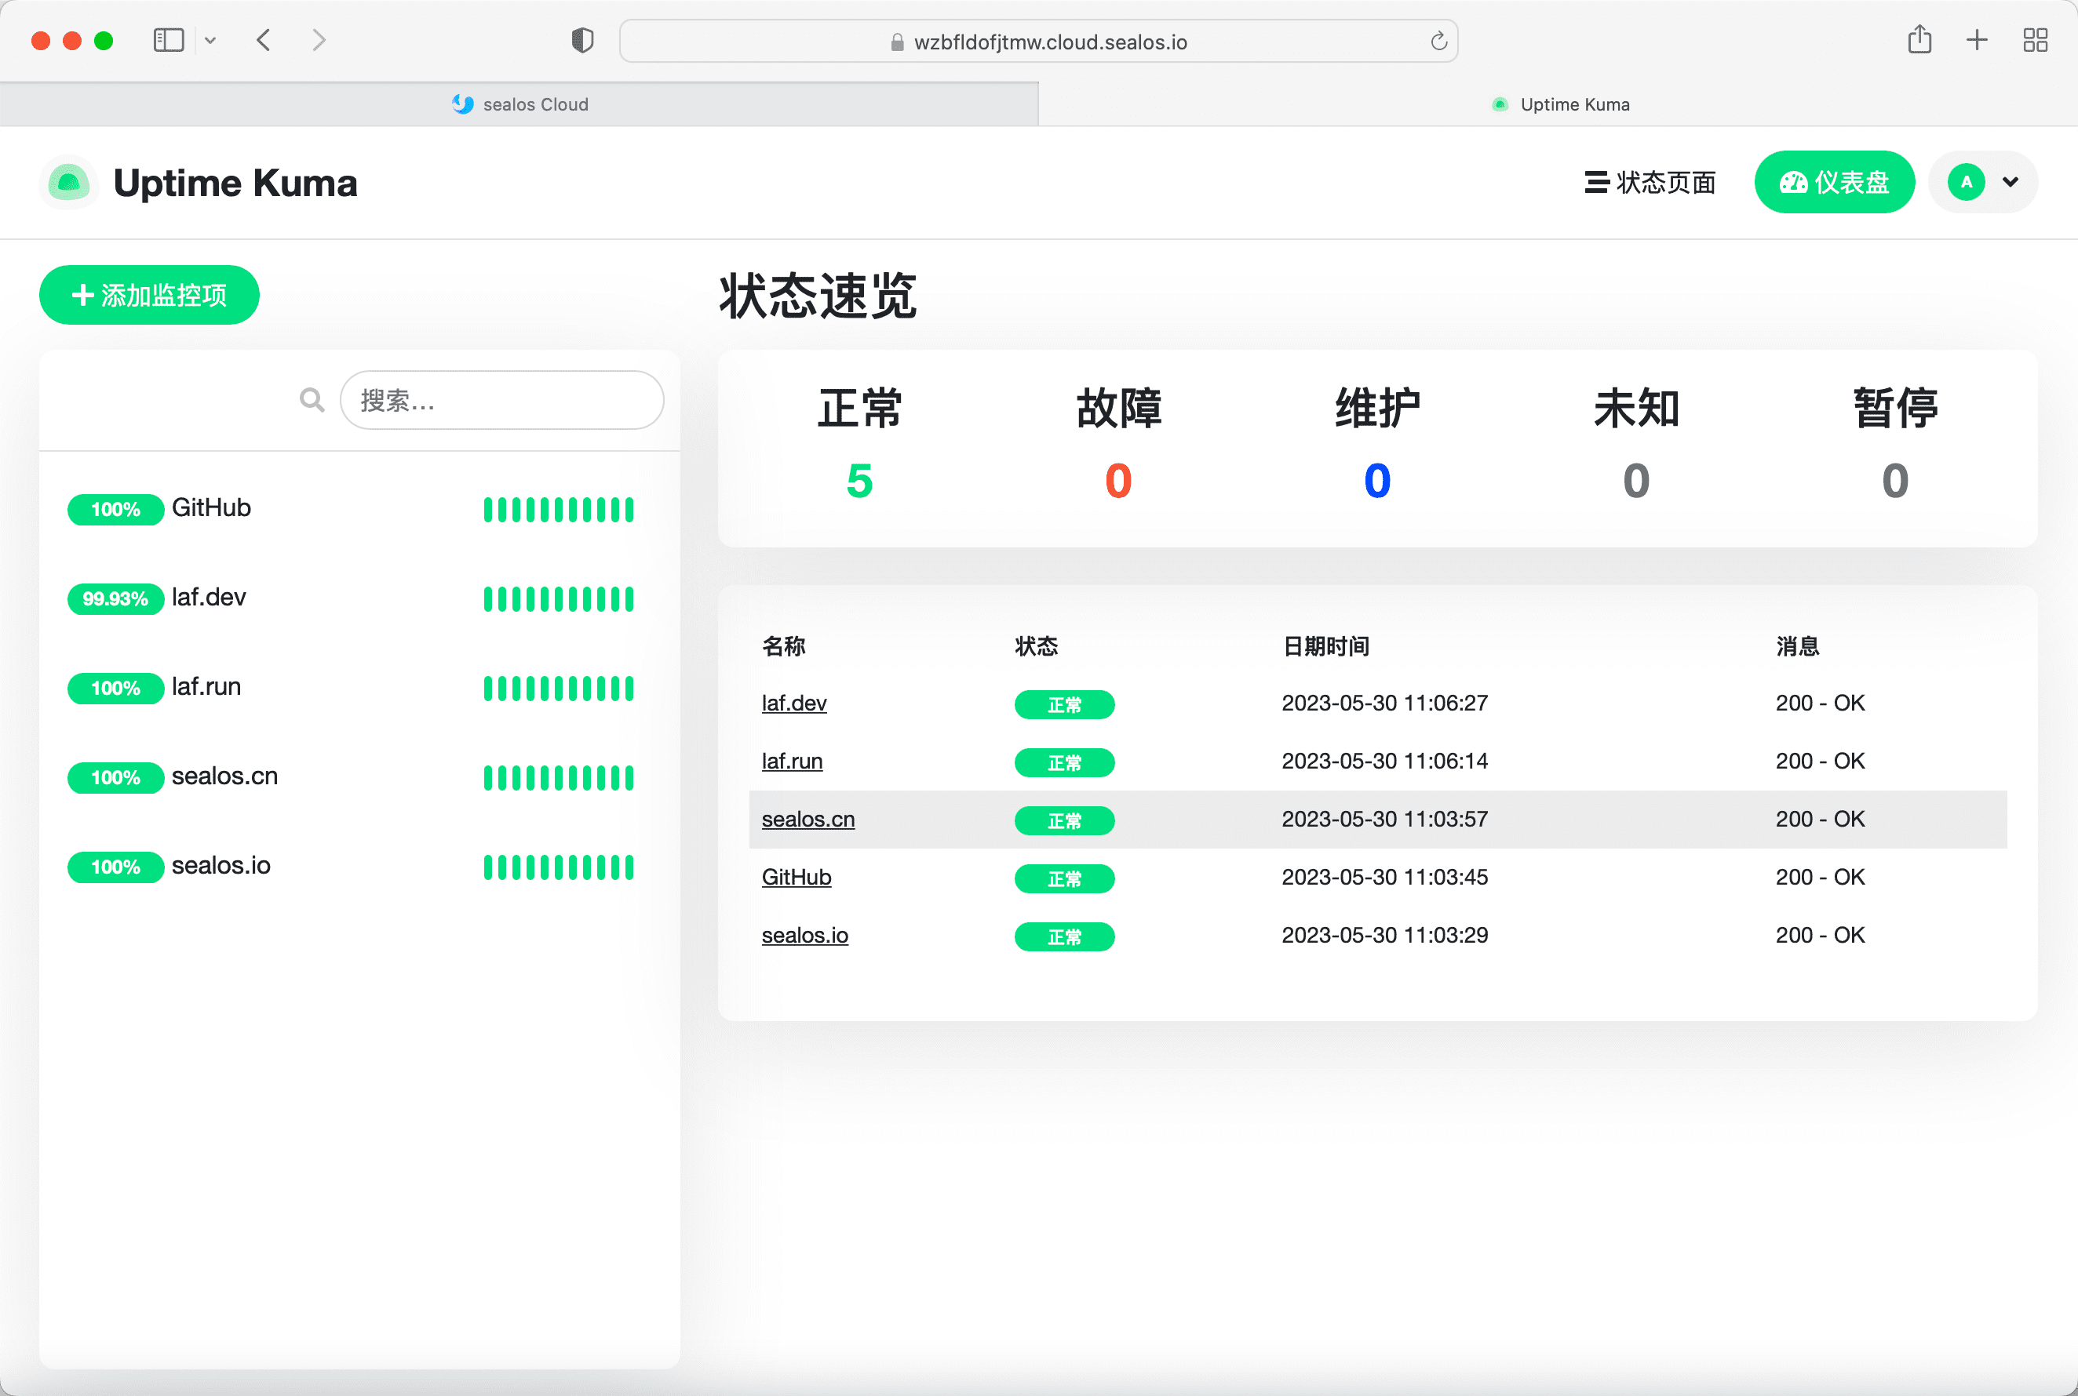
Task: Select the Uptime Kuma tab
Action: (x=1558, y=104)
